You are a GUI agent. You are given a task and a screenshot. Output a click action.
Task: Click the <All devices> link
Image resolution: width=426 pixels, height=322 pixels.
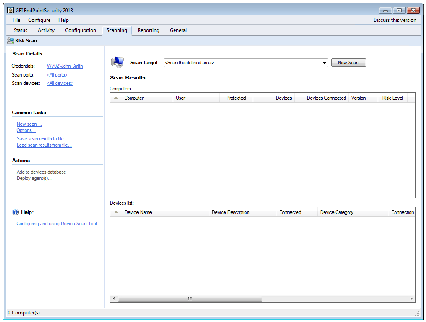[60, 83]
